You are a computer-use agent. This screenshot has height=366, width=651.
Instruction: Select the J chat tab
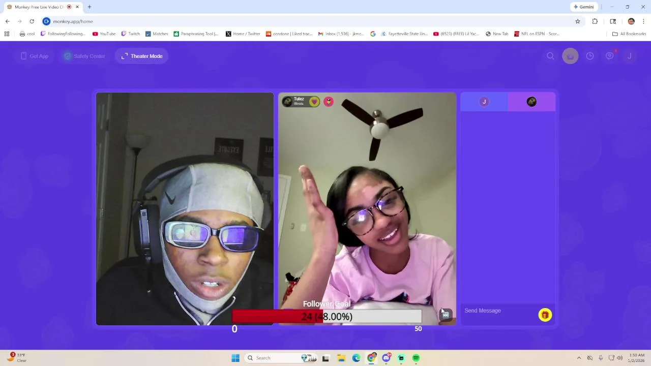[484, 102]
